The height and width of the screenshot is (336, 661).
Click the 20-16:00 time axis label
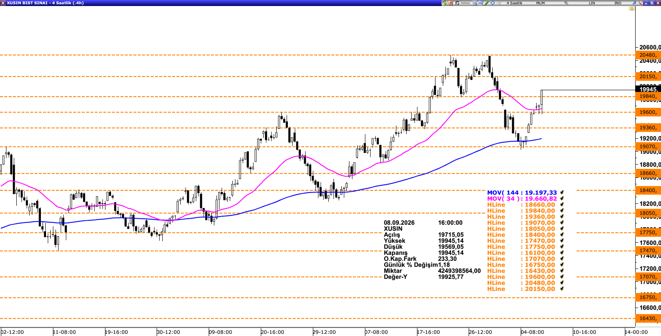point(273,332)
